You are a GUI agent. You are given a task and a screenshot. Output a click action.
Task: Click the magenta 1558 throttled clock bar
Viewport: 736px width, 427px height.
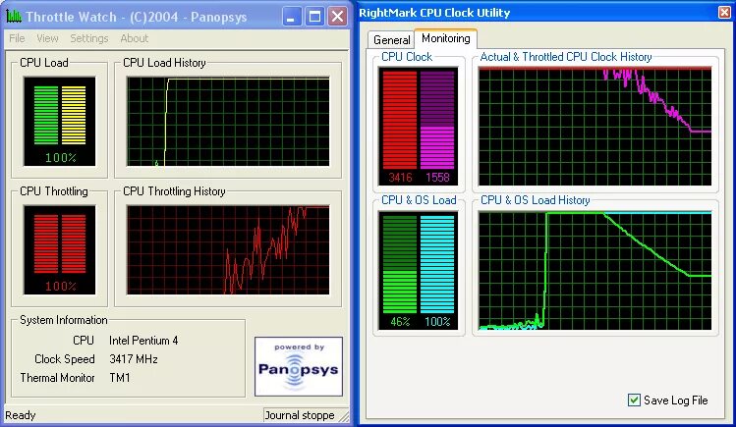coord(437,120)
